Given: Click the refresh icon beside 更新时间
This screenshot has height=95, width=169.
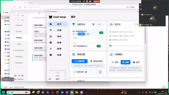Looking at the screenshot, I should pos(110,32).
